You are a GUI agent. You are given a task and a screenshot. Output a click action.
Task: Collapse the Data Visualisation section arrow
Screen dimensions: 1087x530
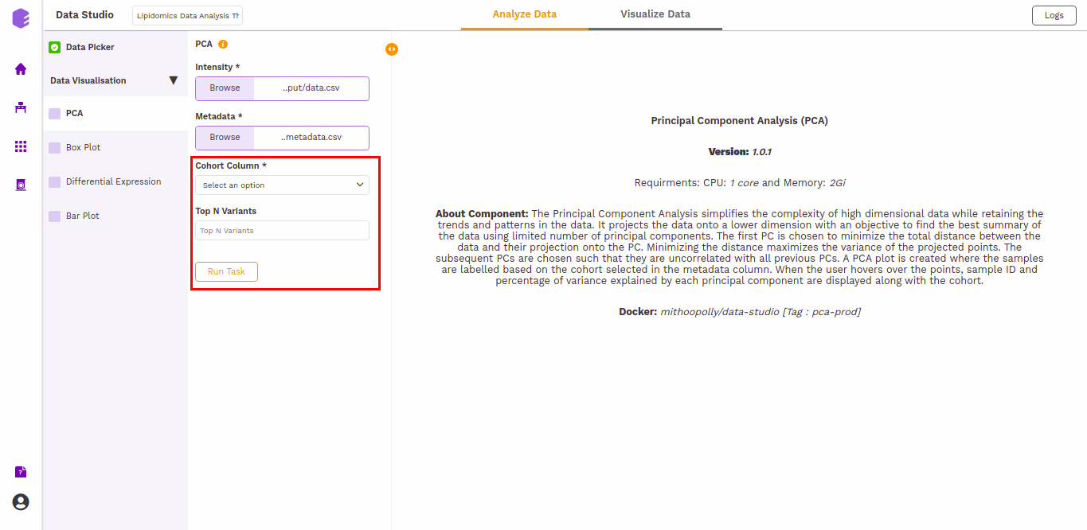(x=173, y=80)
